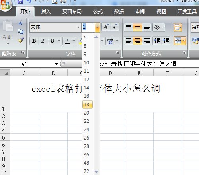Toggle underline formatting
The image size is (199, 175).
click(52, 41)
